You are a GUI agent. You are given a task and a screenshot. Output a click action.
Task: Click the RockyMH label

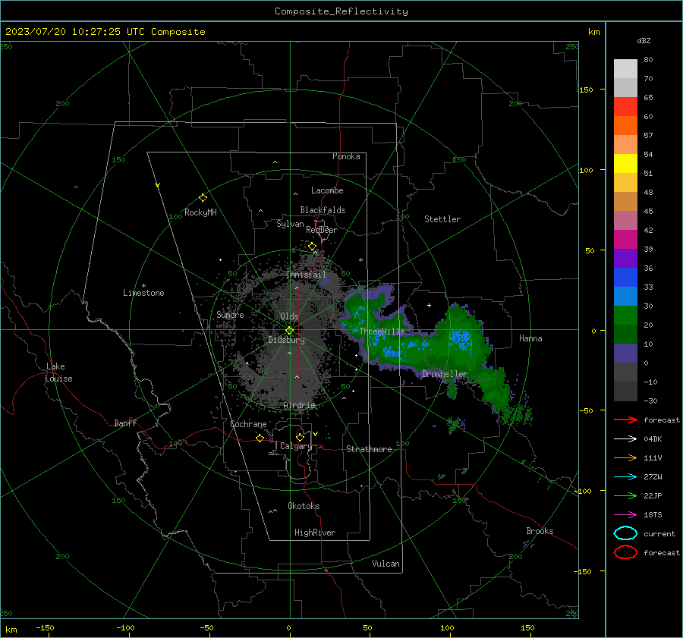coord(200,212)
